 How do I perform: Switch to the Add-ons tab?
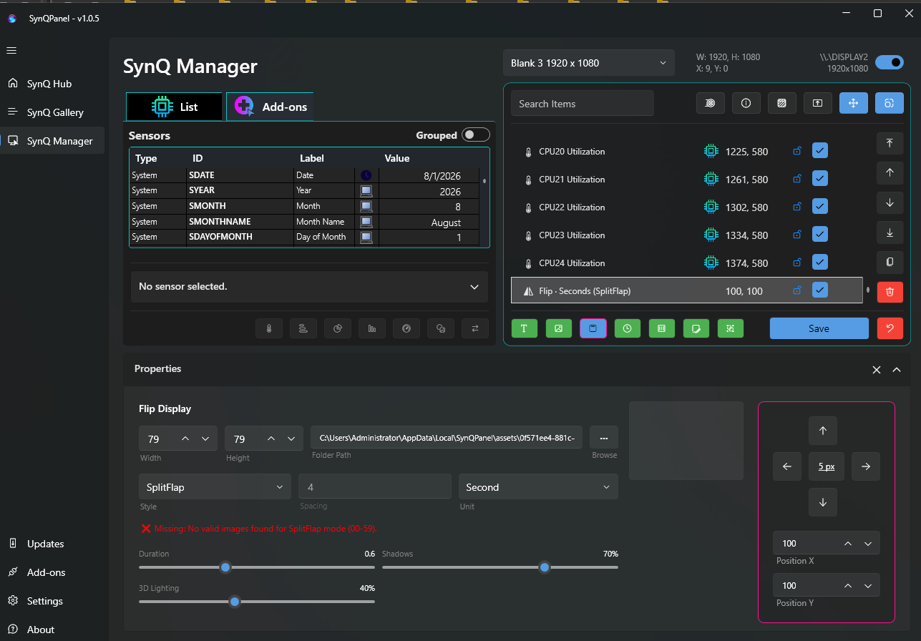270,107
